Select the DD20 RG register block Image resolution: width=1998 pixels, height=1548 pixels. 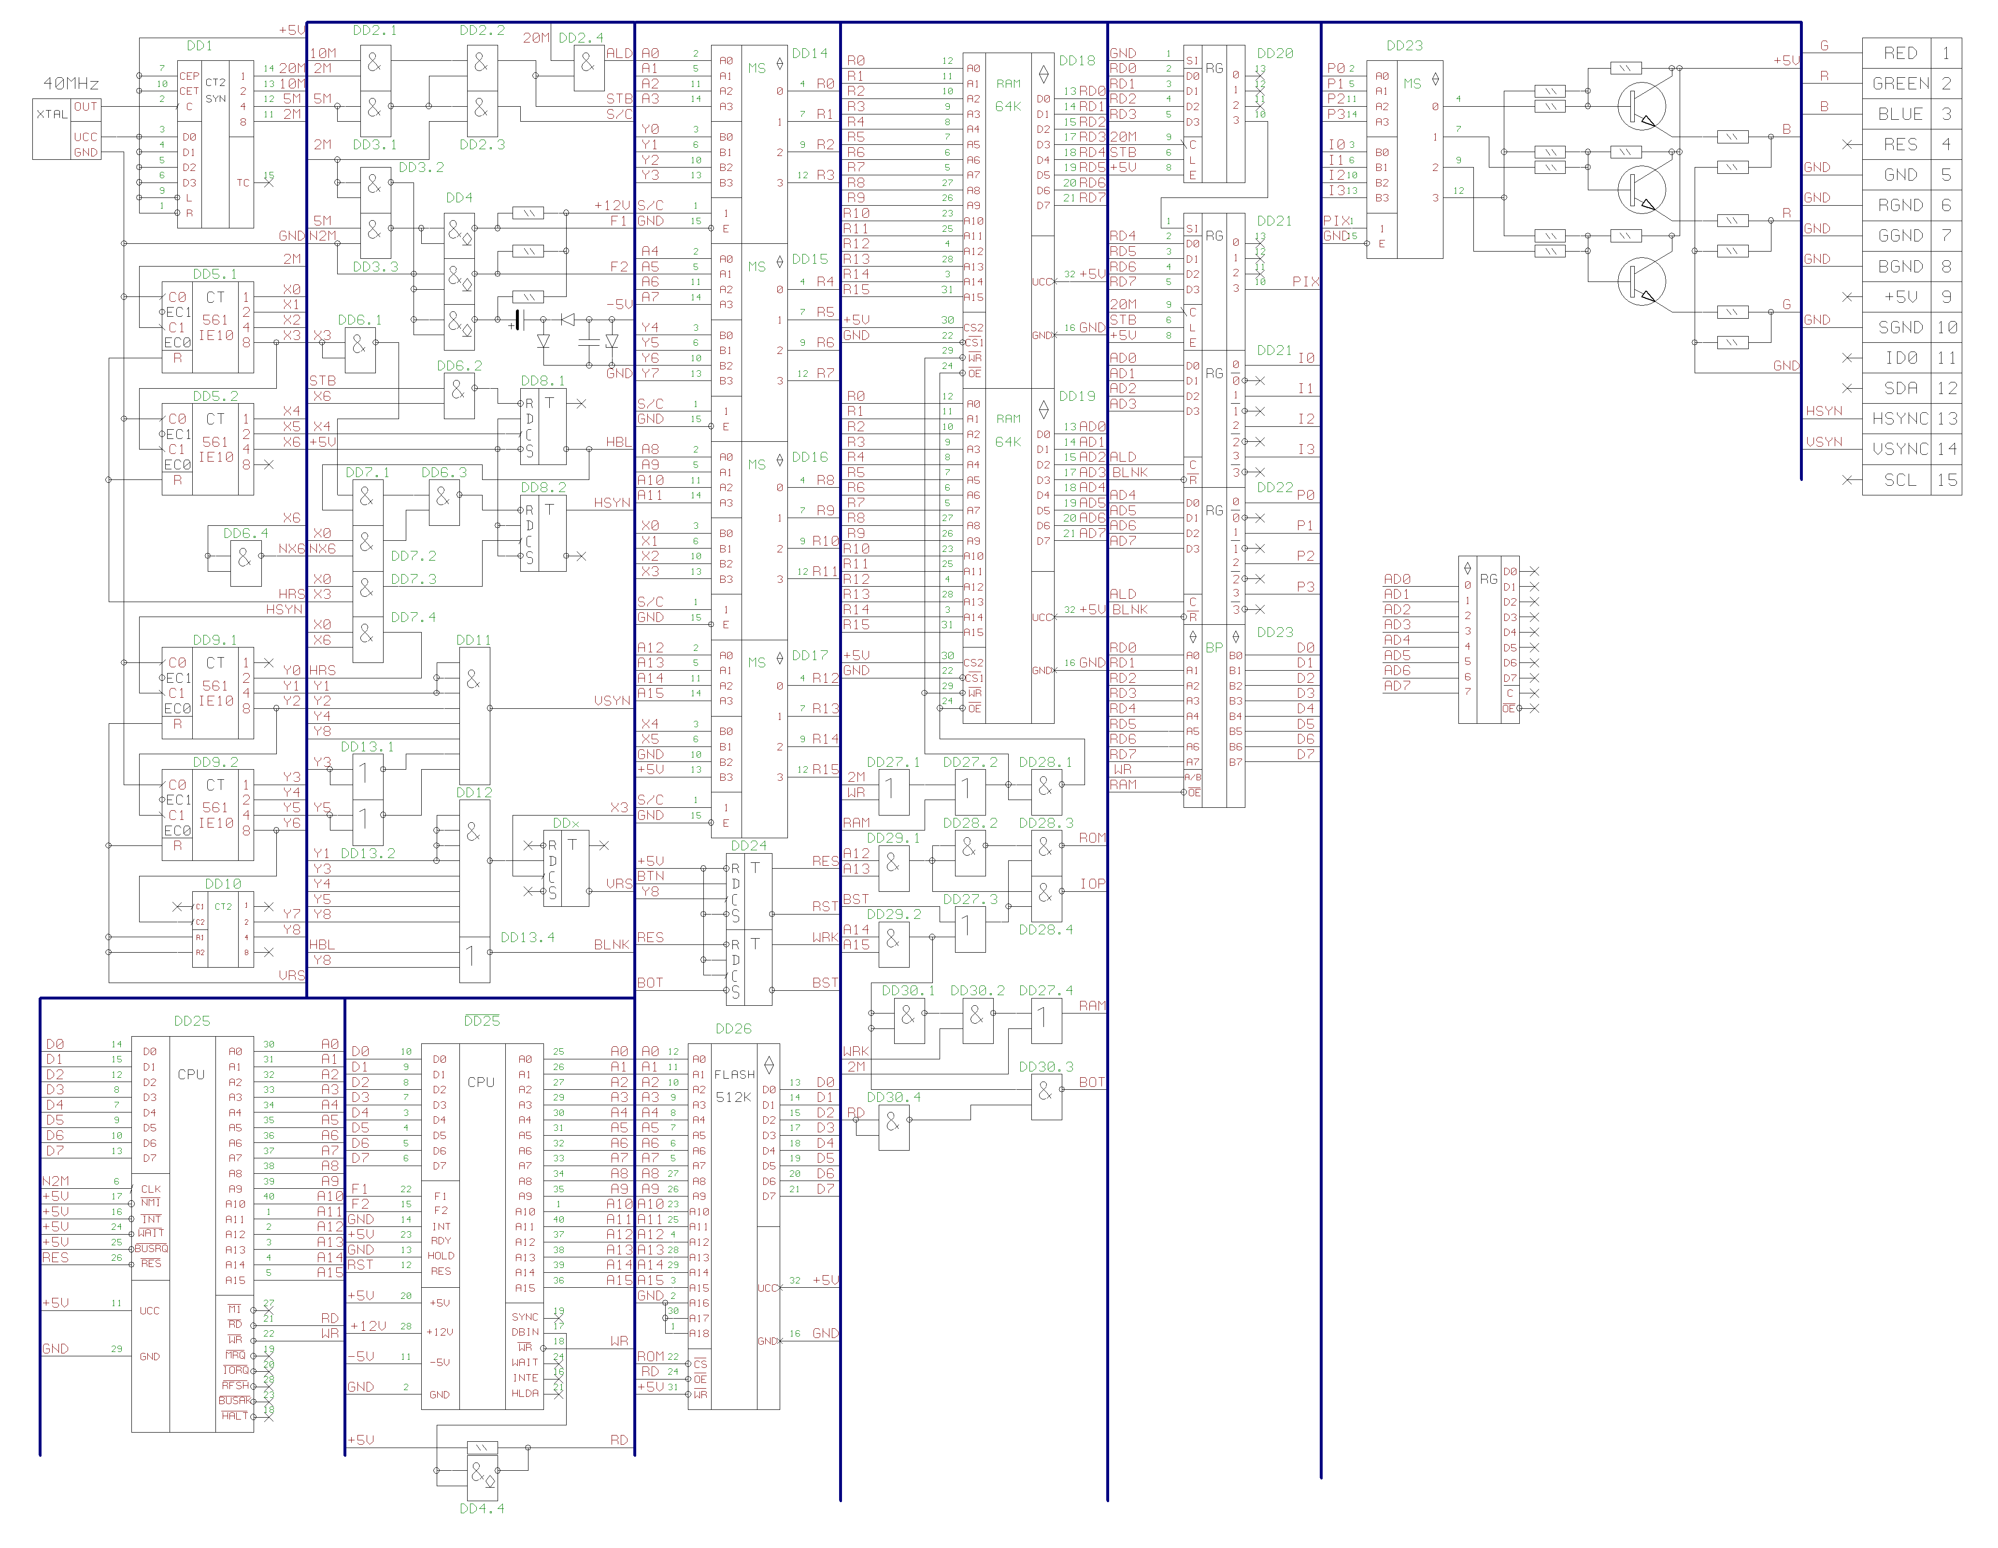click(x=1214, y=114)
